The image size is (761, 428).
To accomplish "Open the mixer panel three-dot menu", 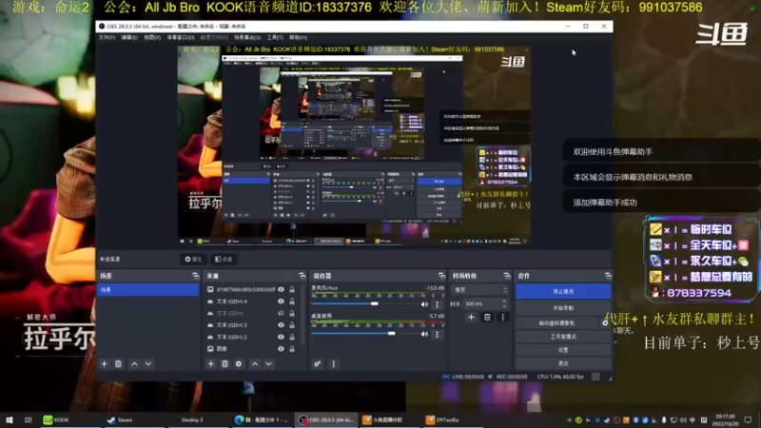I will click(334, 363).
